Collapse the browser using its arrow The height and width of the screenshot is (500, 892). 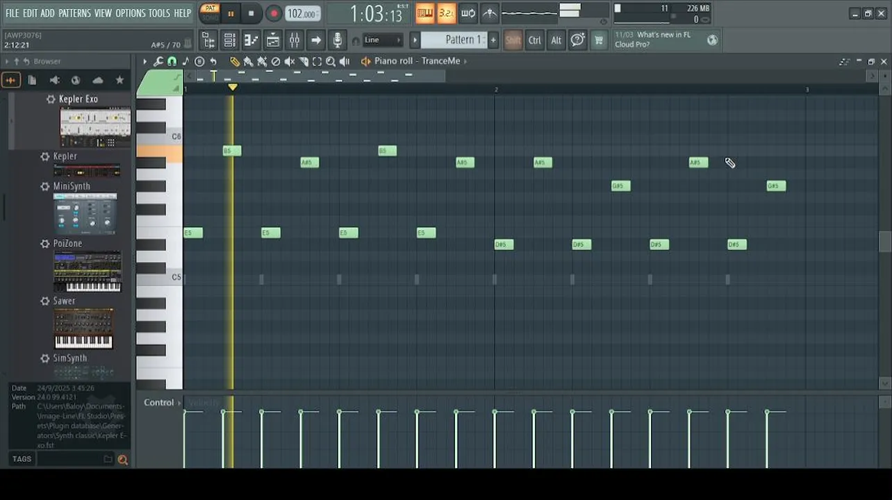click(7, 61)
